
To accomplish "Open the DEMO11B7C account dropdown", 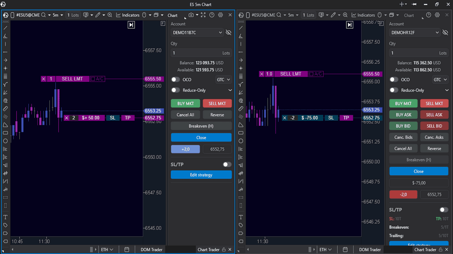I will (x=197, y=32).
